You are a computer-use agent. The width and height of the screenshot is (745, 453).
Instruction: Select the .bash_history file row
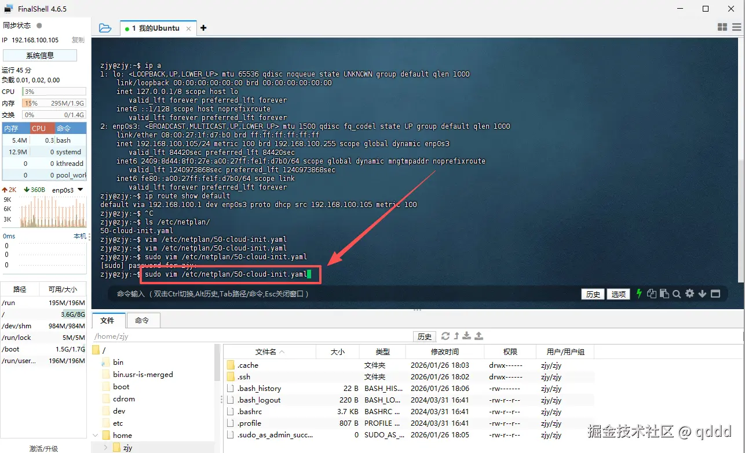408,389
